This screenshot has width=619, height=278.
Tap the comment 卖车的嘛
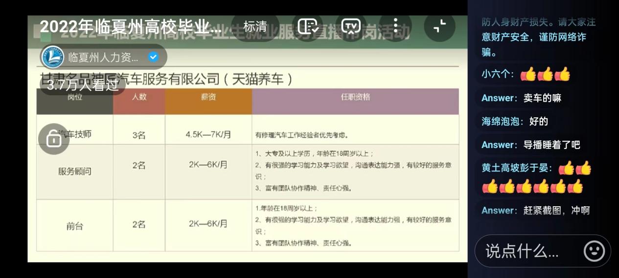542,98
